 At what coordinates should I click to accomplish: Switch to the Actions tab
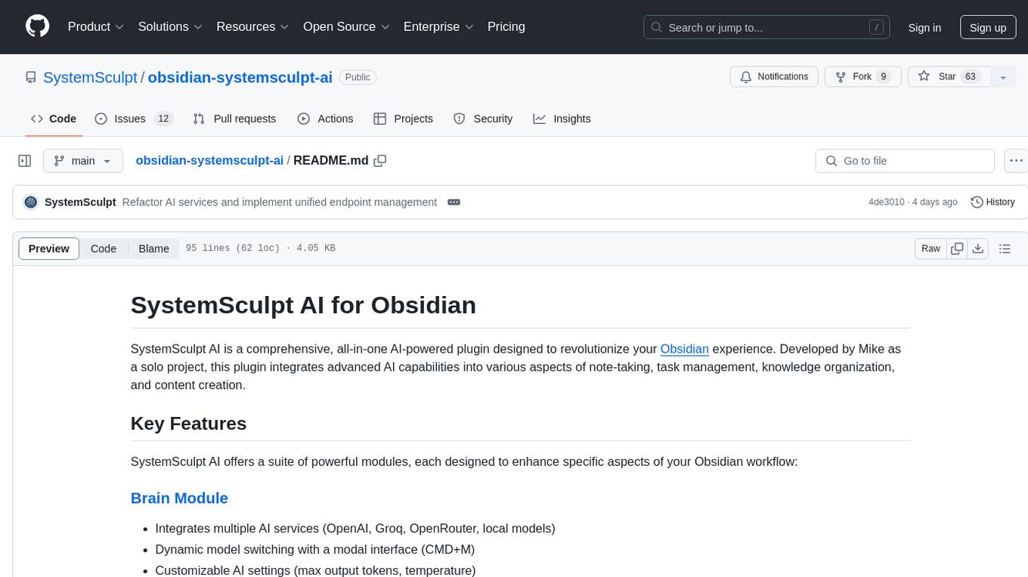[x=325, y=119]
